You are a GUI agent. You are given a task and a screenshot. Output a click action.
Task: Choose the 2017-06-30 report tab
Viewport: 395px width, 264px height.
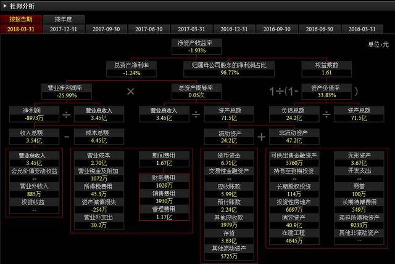tap(149, 29)
